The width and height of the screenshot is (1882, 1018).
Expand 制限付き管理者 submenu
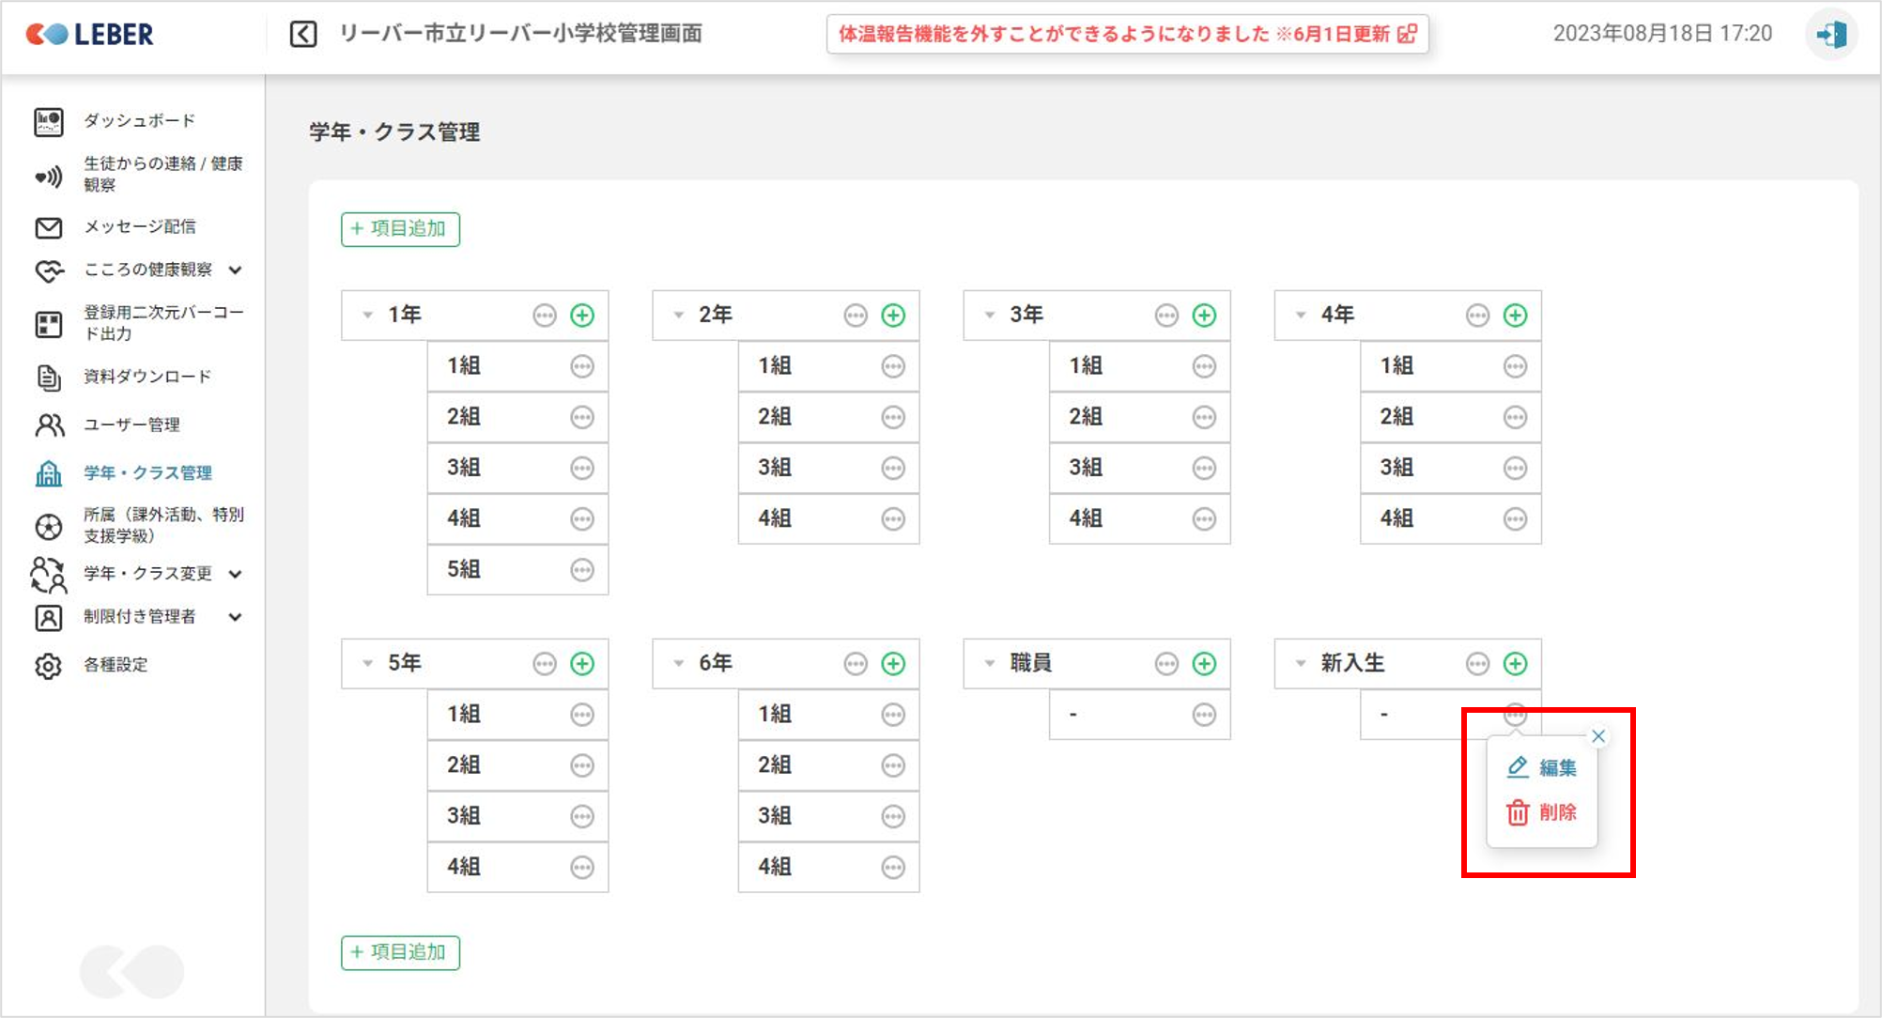tap(236, 617)
